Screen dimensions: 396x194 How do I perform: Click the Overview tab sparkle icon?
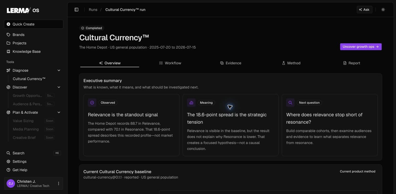tap(101, 63)
